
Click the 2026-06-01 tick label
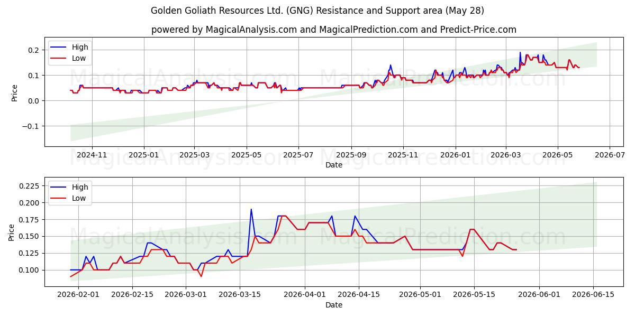click(539, 295)
